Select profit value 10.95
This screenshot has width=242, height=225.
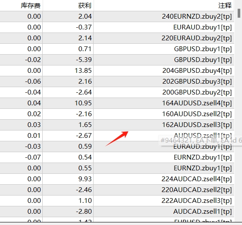pos(83,103)
